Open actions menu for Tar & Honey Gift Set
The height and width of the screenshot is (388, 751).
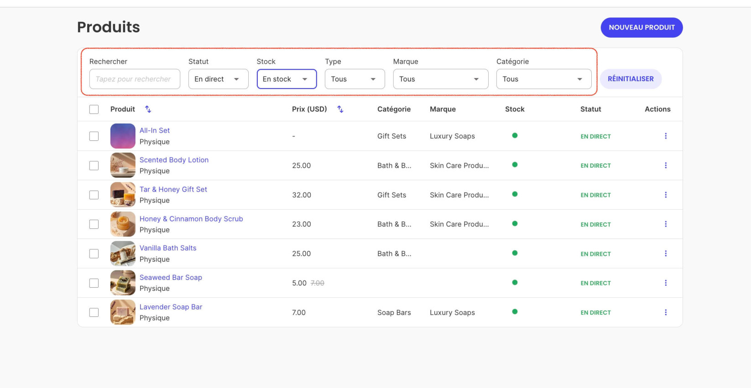coord(666,195)
